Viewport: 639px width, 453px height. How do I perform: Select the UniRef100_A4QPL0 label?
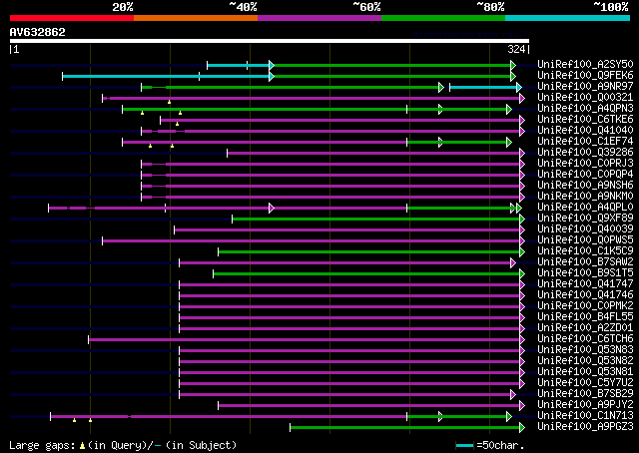585,208
